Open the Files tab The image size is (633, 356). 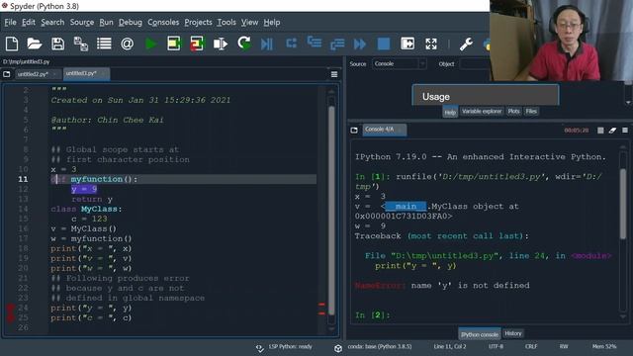531,112
